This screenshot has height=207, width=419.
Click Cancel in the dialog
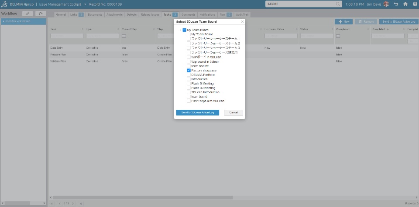[233, 112]
